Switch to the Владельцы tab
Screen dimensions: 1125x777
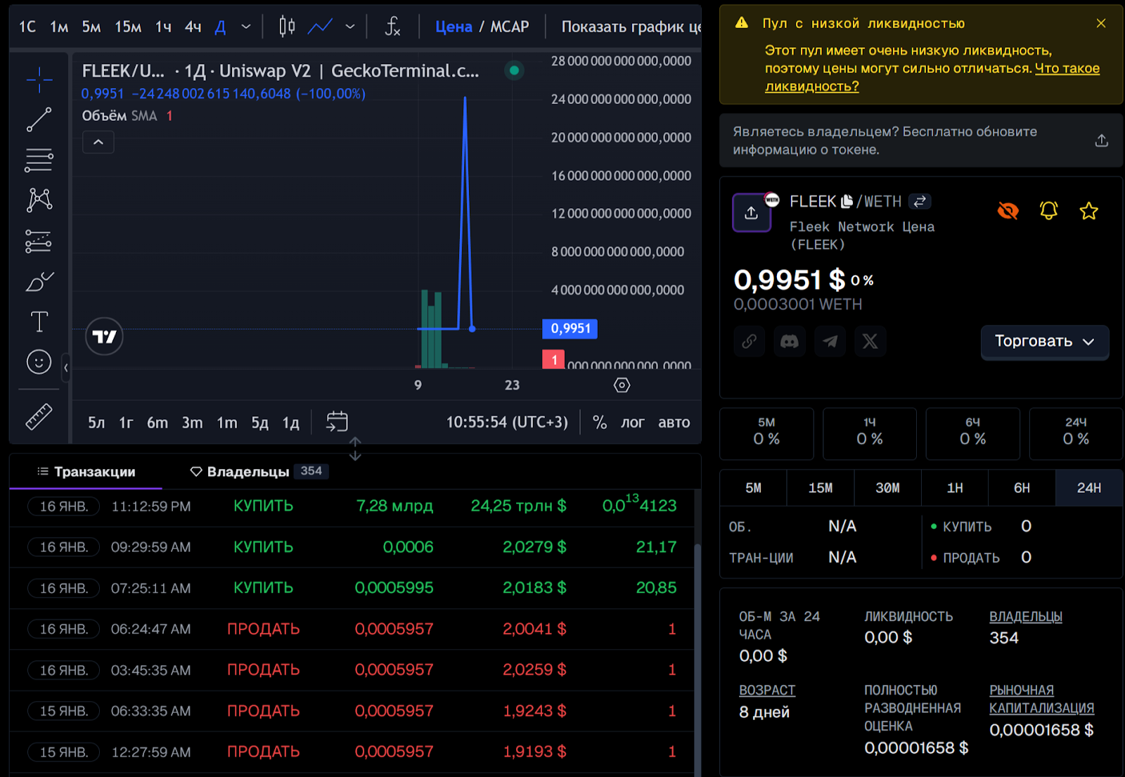tap(247, 472)
